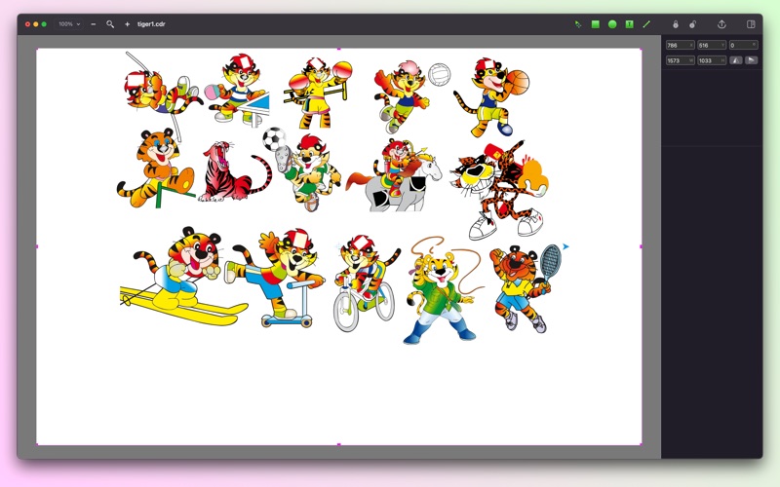
Task: Click the right middle selection handle
Action: tap(641, 246)
